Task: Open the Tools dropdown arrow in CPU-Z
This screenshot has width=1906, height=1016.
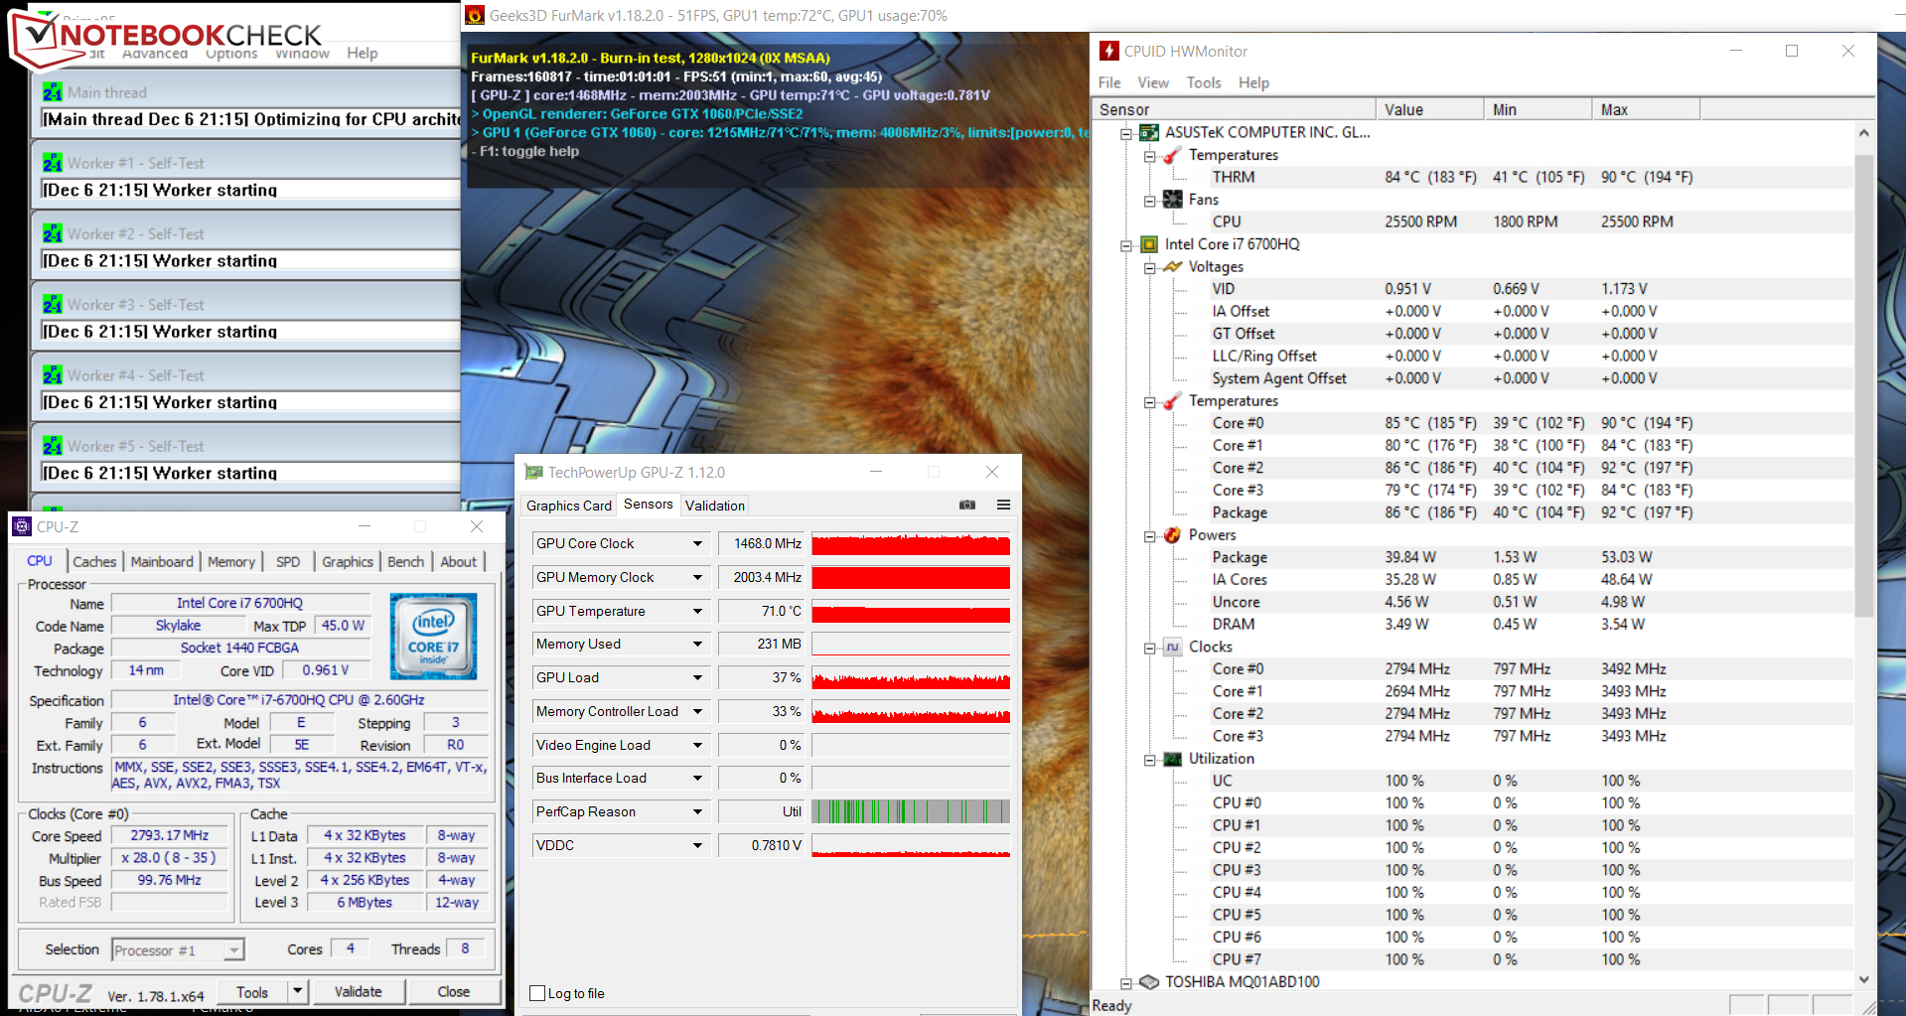Action: click(x=297, y=991)
